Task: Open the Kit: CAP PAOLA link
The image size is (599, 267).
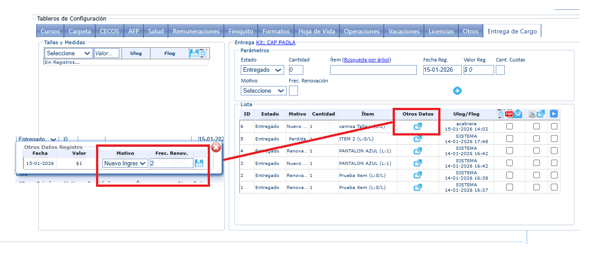Action: click(x=276, y=42)
